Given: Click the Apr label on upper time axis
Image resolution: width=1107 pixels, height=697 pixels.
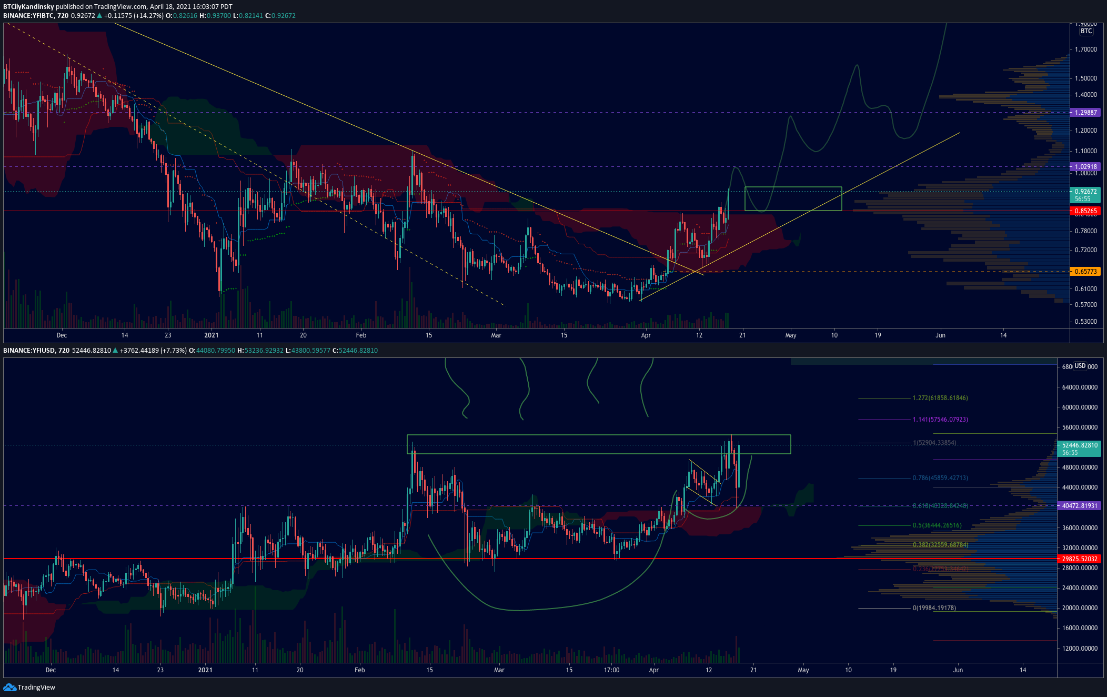Looking at the screenshot, I should (x=646, y=335).
